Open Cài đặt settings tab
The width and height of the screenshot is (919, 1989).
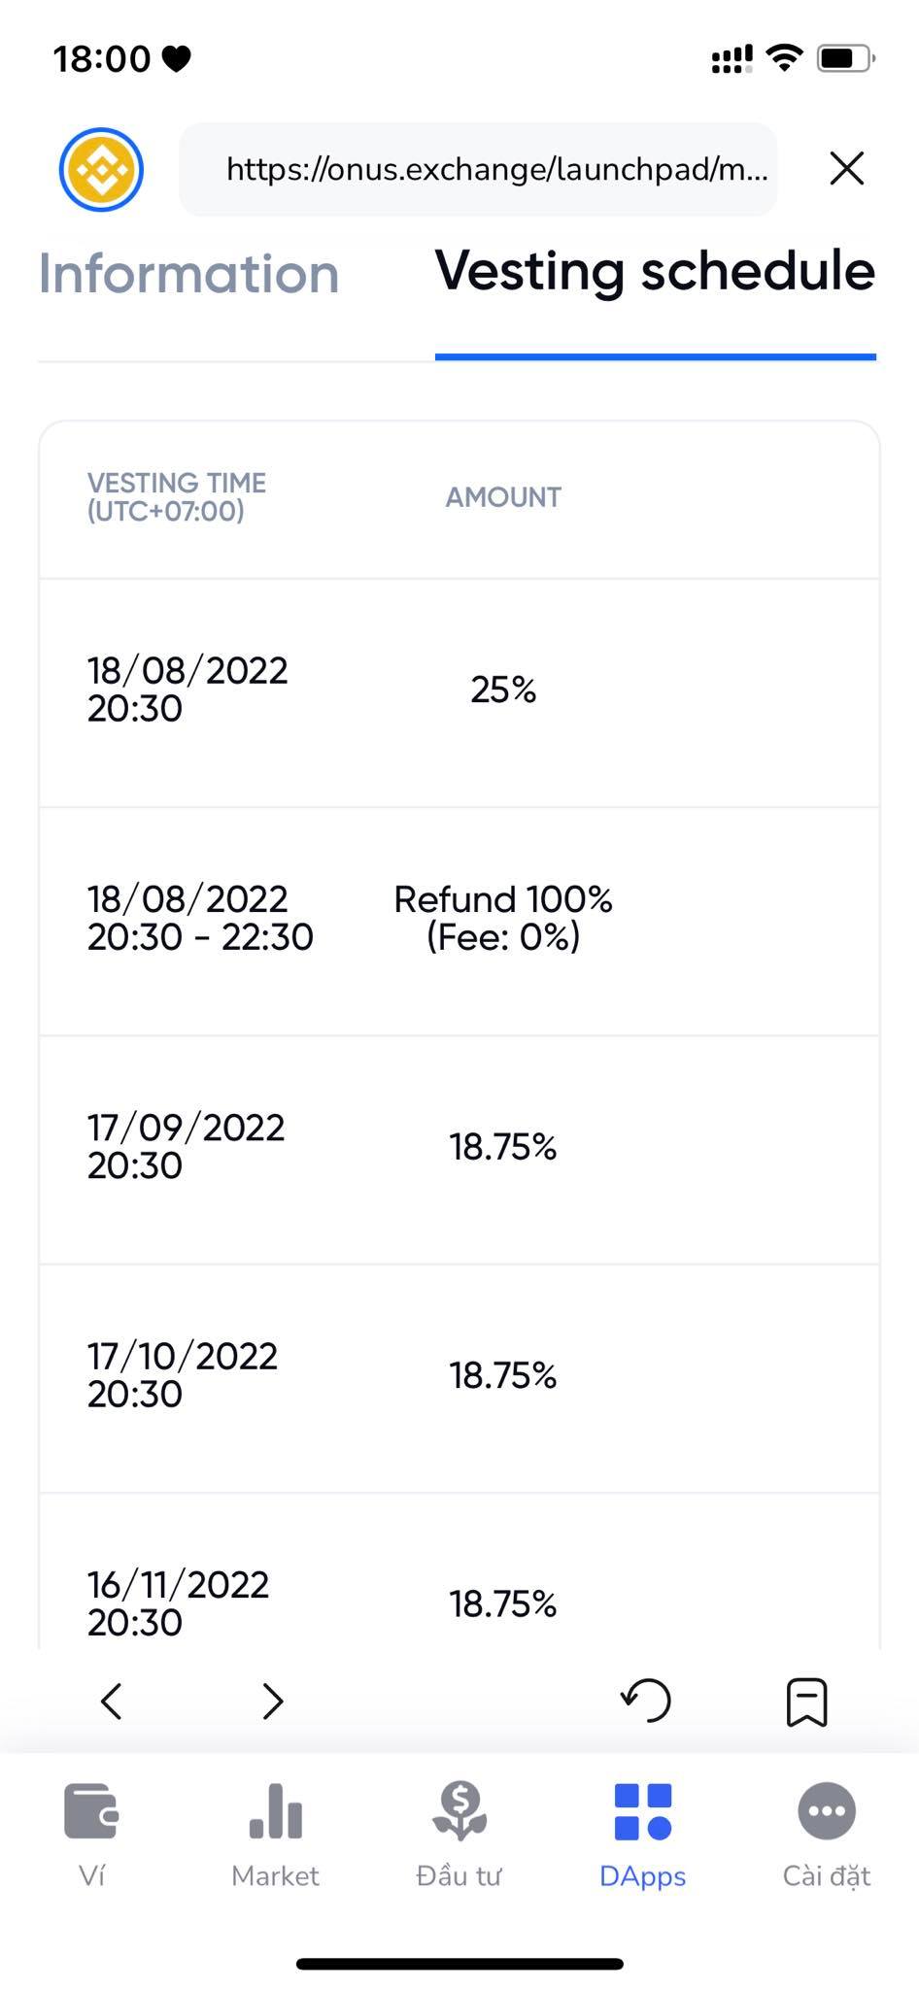point(827,1833)
